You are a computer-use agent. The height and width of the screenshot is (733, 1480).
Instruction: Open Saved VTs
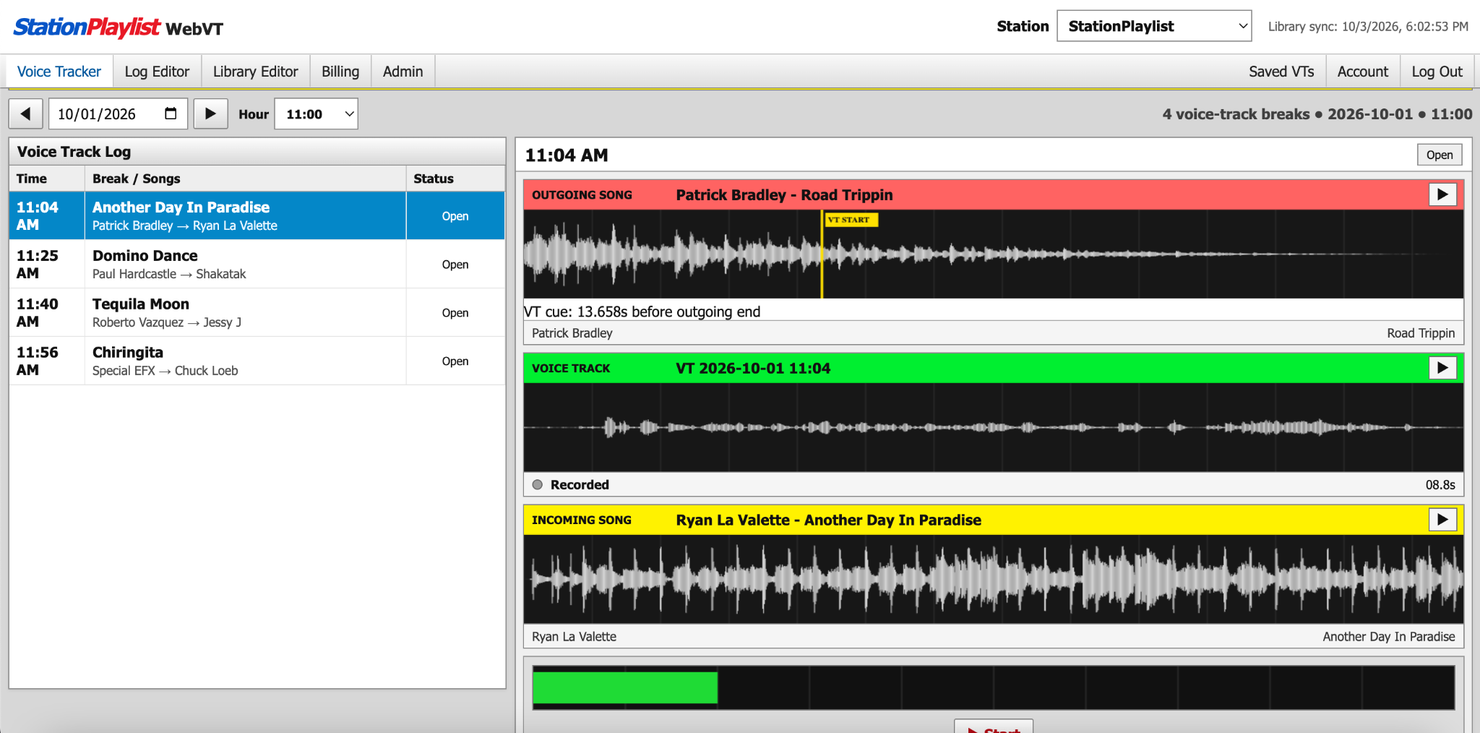(1281, 72)
